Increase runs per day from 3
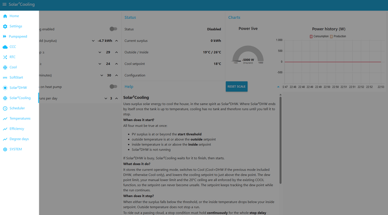Screen dimensions: 388x215 coord(116,99)
